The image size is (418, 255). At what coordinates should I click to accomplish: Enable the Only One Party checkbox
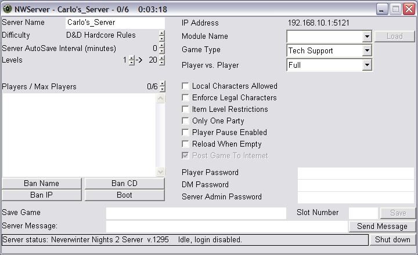186,121
